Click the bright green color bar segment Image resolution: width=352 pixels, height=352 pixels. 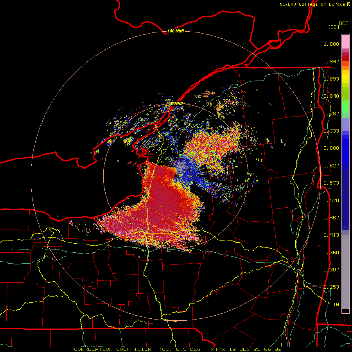[345, 107]
